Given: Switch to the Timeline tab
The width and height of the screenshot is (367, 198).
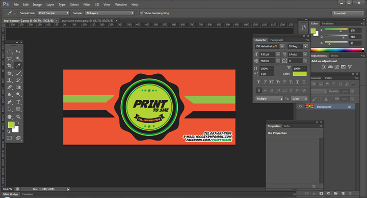Looking at the screenshot, I should click(28, 194).
